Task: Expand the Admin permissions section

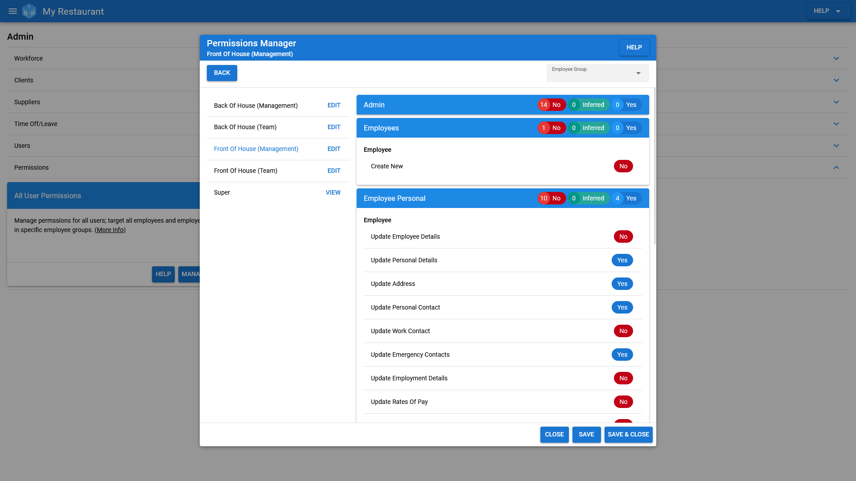Action: [x=502, y=105]
